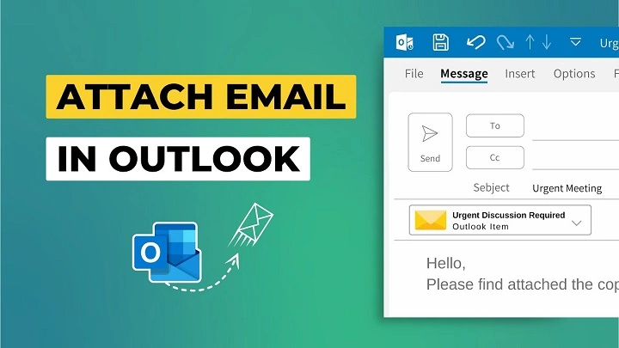The image size is (619, 348).
Task: Click the To recipients button
Action: (495, 125)
